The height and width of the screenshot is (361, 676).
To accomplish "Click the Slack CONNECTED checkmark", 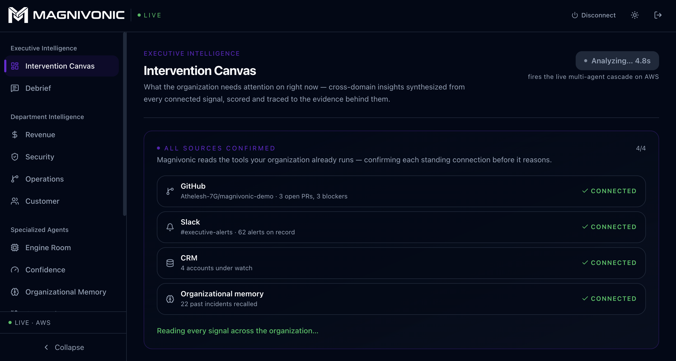I will coord(585,227).
